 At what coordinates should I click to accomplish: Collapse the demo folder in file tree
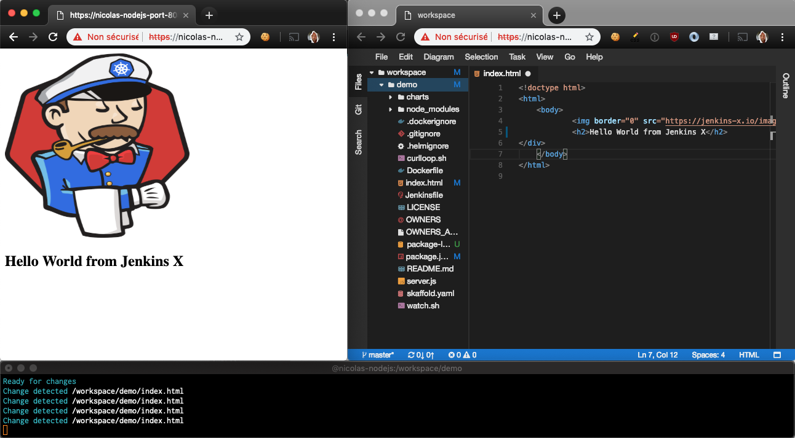pos(382,85)
